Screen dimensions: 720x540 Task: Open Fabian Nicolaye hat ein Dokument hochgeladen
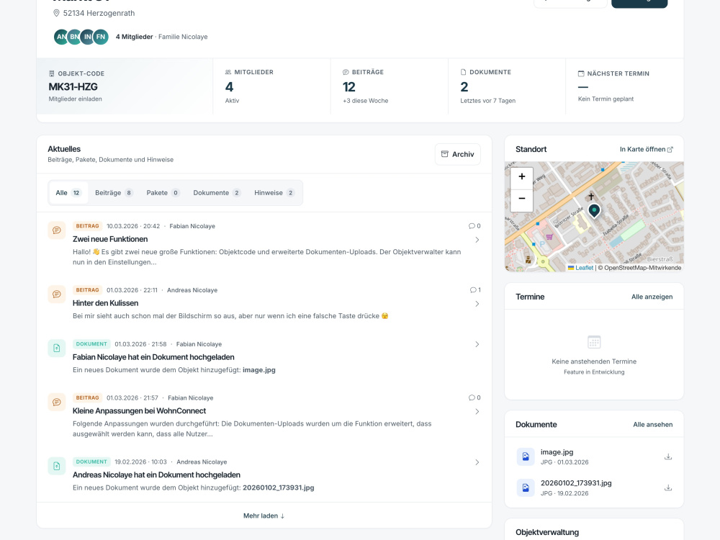point(153,357)
